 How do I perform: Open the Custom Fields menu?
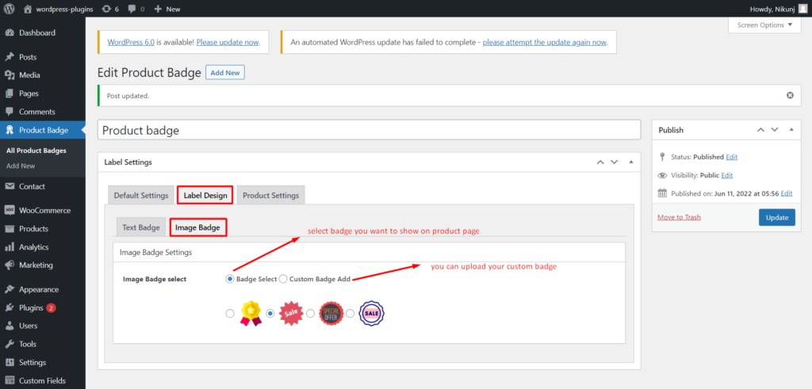[x=43, y=381]
